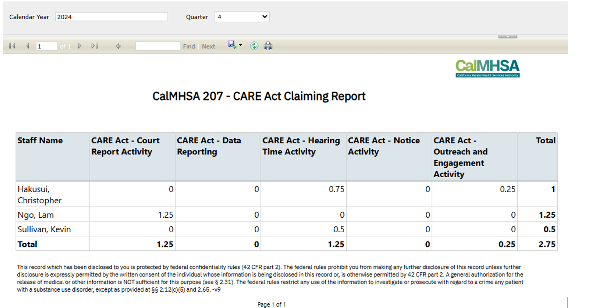Screen dimensions: 595x308
Task: Refresh the report
Action: [254, 46]
